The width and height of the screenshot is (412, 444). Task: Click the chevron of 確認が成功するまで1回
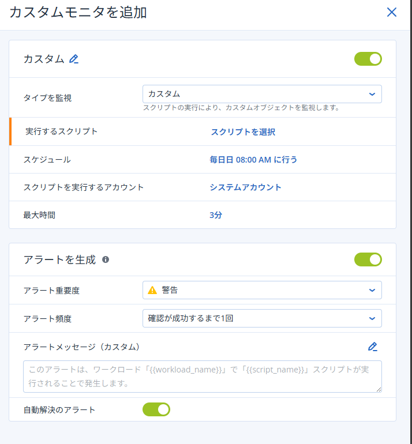[x=372, y=318]
